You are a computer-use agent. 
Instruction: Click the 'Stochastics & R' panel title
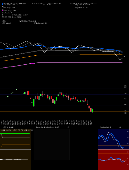click(x=105, y=127)
